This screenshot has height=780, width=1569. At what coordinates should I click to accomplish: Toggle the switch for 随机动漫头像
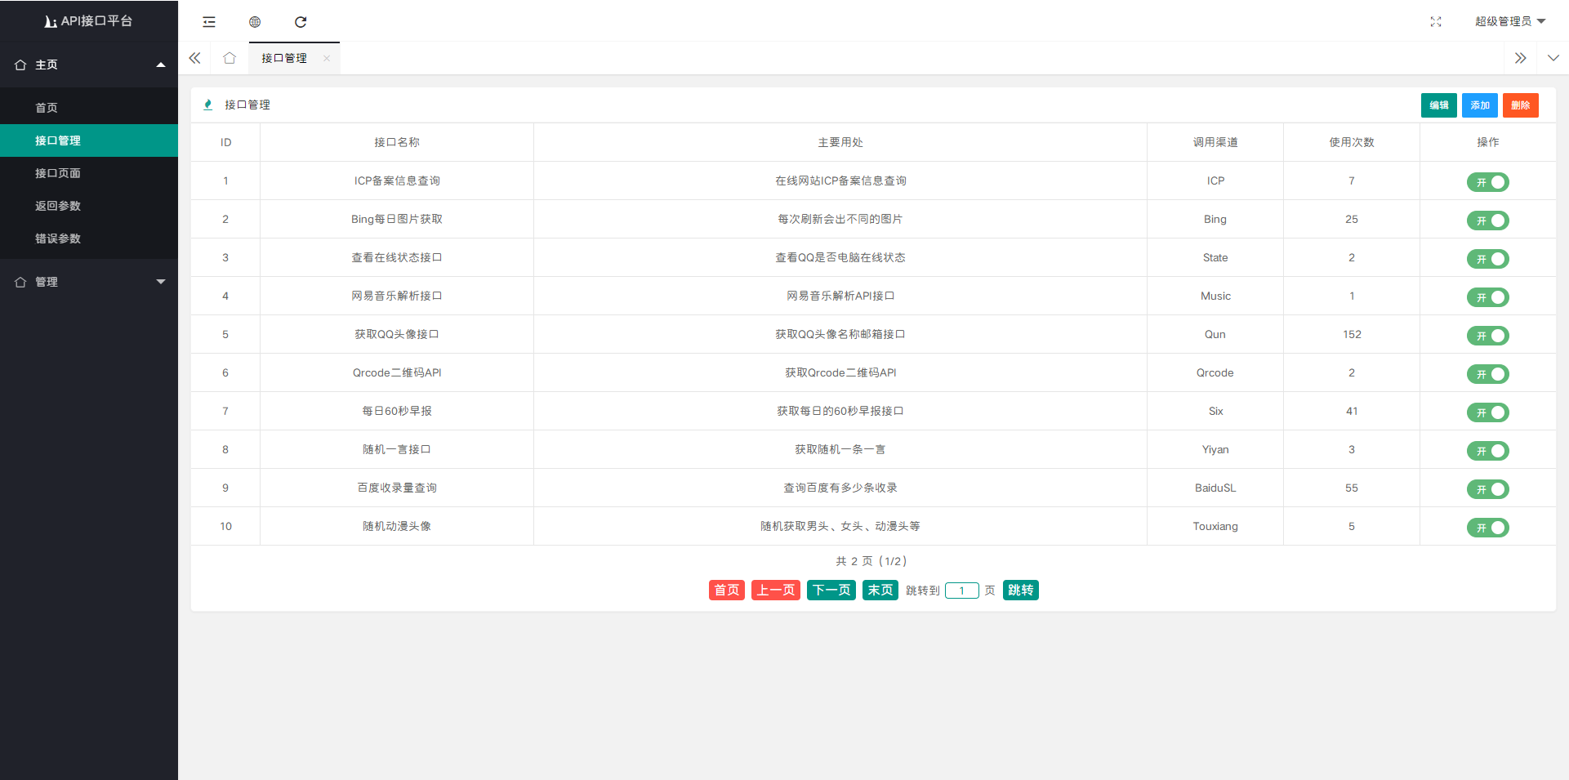point(1488,528)
